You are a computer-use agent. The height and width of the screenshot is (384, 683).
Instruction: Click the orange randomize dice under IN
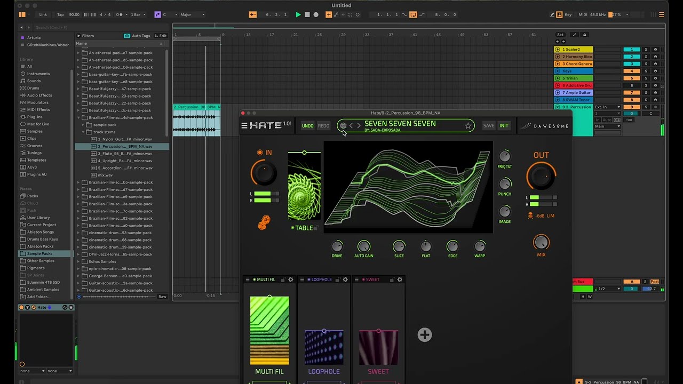[264, 223]
